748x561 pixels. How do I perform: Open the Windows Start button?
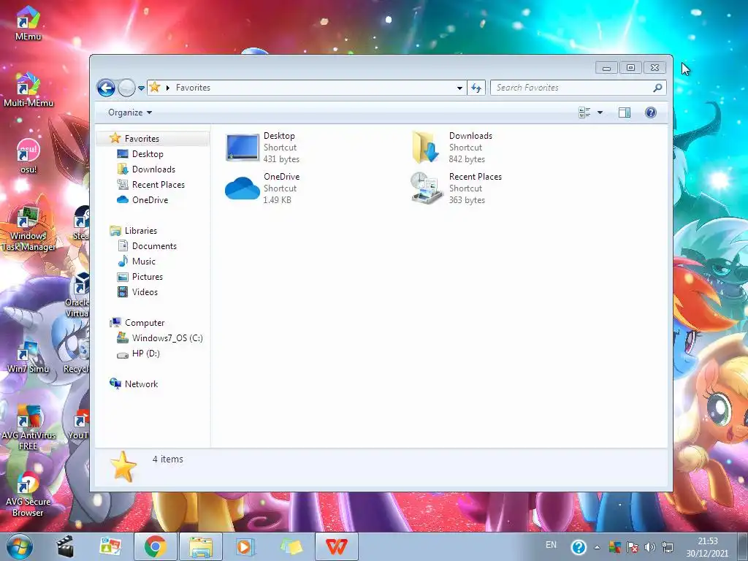point(20,546)
